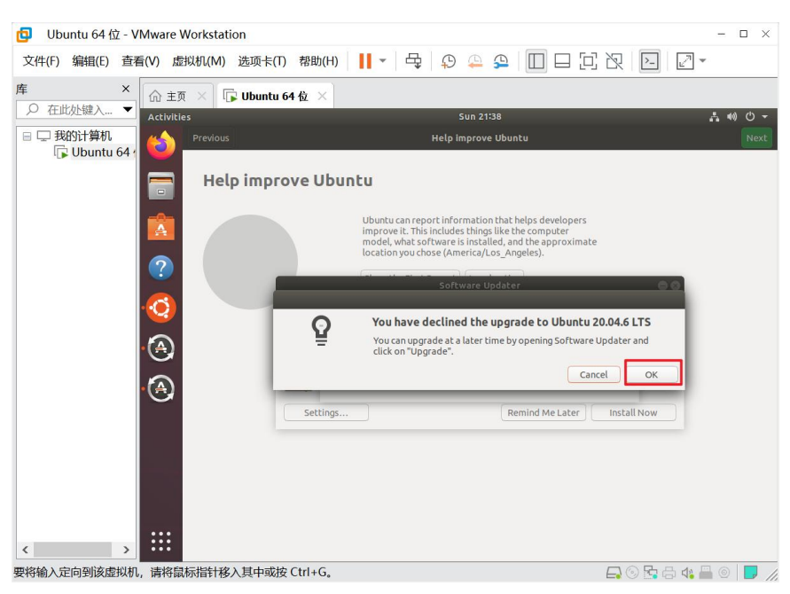
Task: Open Help from the Ubuntu dock
Action: coord(161,268)
